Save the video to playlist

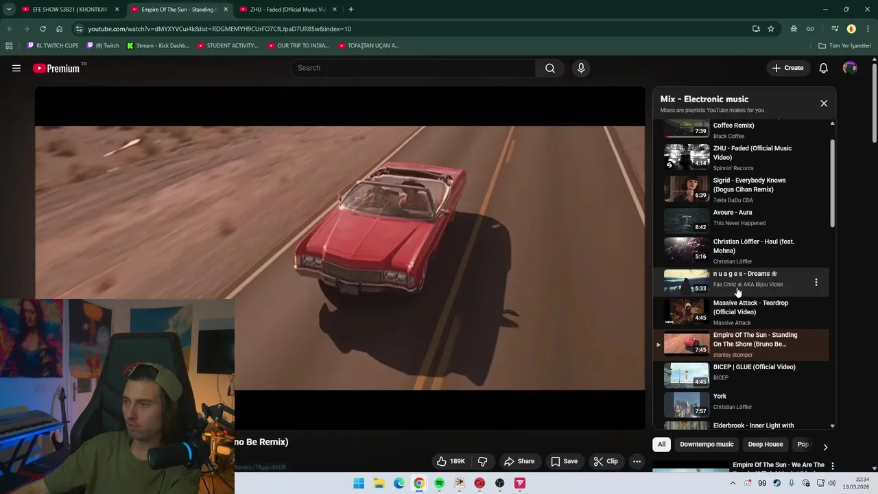click(x=564, y=461)
